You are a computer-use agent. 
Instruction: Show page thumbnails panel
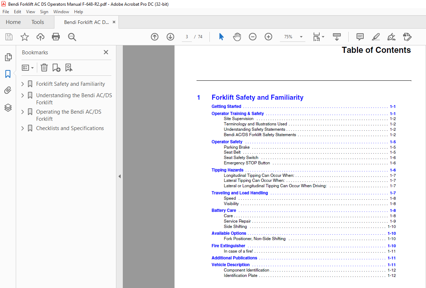point(8,57)
